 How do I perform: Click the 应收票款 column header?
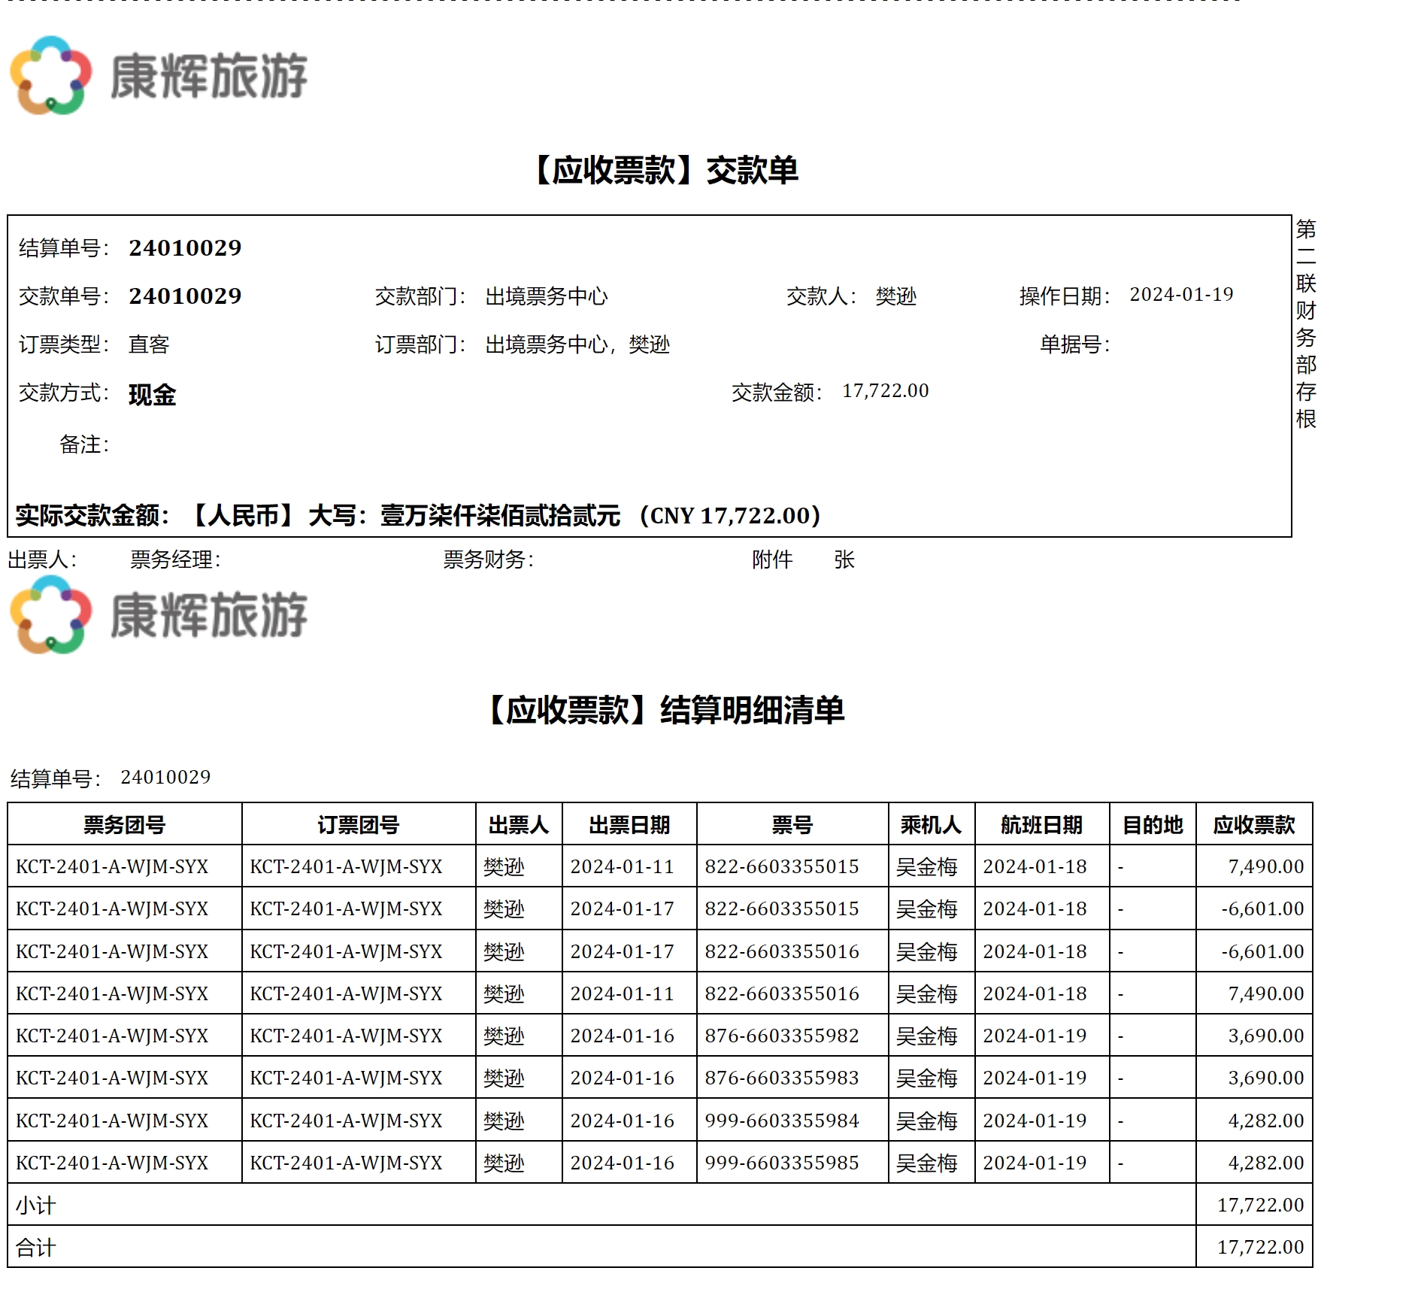1253,825
